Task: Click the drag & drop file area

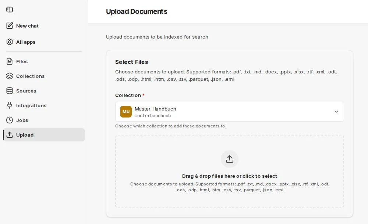Action: pyautogui.click(x=230, y=171)
